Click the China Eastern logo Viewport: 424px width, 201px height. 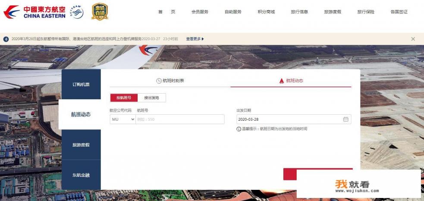pyautogui.click(x=35, y=12)
